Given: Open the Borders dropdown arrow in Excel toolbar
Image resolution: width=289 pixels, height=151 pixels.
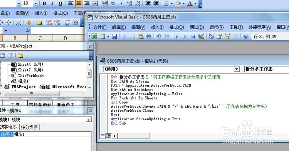Looking at the screenshot, I should click(x=172, y=3).
